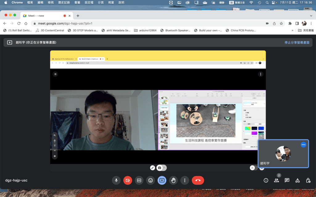Open the chat messages panel
Image resolution: width=316 pixels, height=197 pixels.
(287, 180)
